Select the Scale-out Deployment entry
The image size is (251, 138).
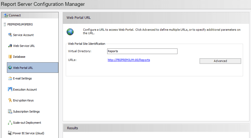coord(27,123)
